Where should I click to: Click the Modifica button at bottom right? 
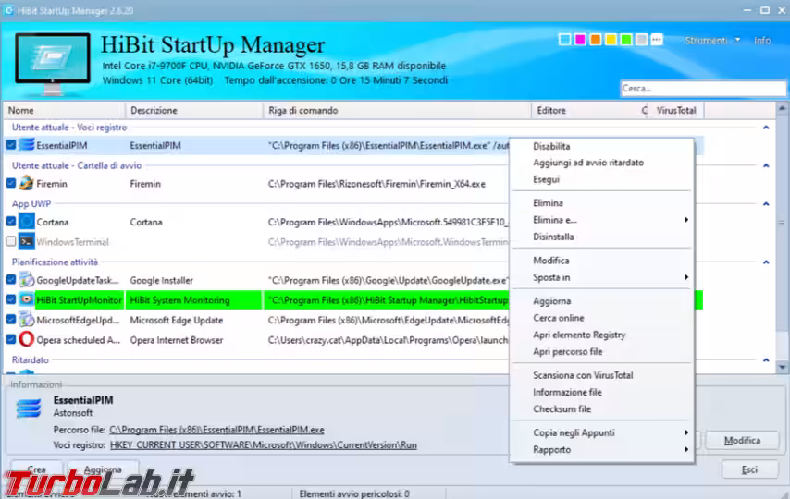click(x=742, y=441)
